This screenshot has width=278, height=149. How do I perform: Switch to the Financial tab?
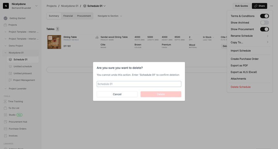tap(68, 16)
